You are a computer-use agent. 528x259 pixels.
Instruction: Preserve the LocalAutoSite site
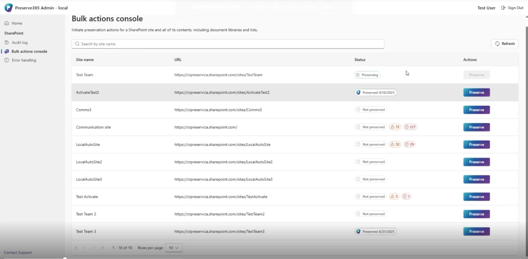pos(476,145)
